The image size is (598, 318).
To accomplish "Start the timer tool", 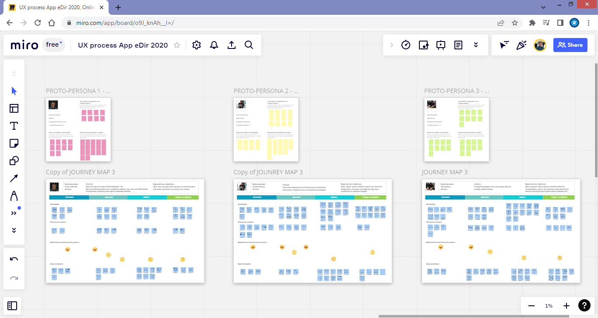I will tap(406, 45).
